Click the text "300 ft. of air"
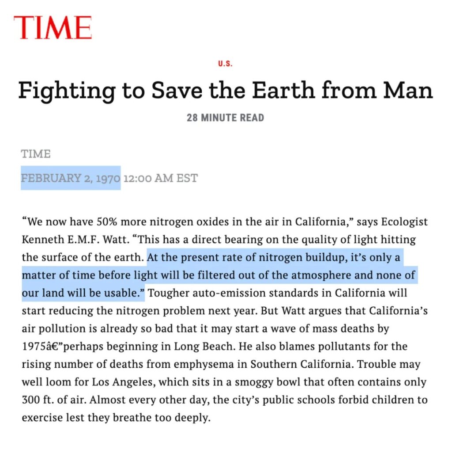This screenshot has height=450, width=452. coord(53,400)
